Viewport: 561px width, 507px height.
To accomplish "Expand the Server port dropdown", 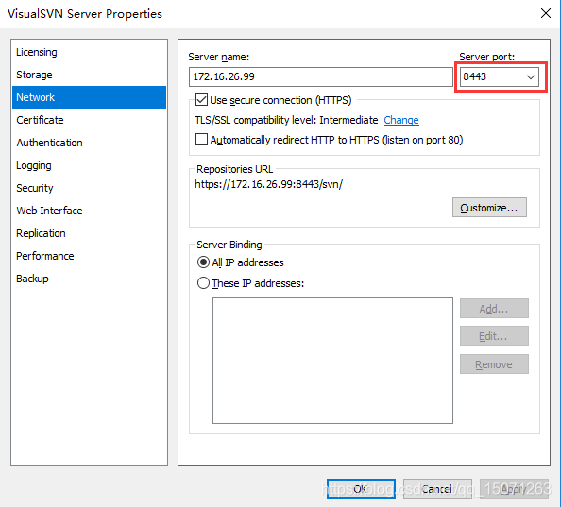I will pyautogui.click(x=531, y=76).
